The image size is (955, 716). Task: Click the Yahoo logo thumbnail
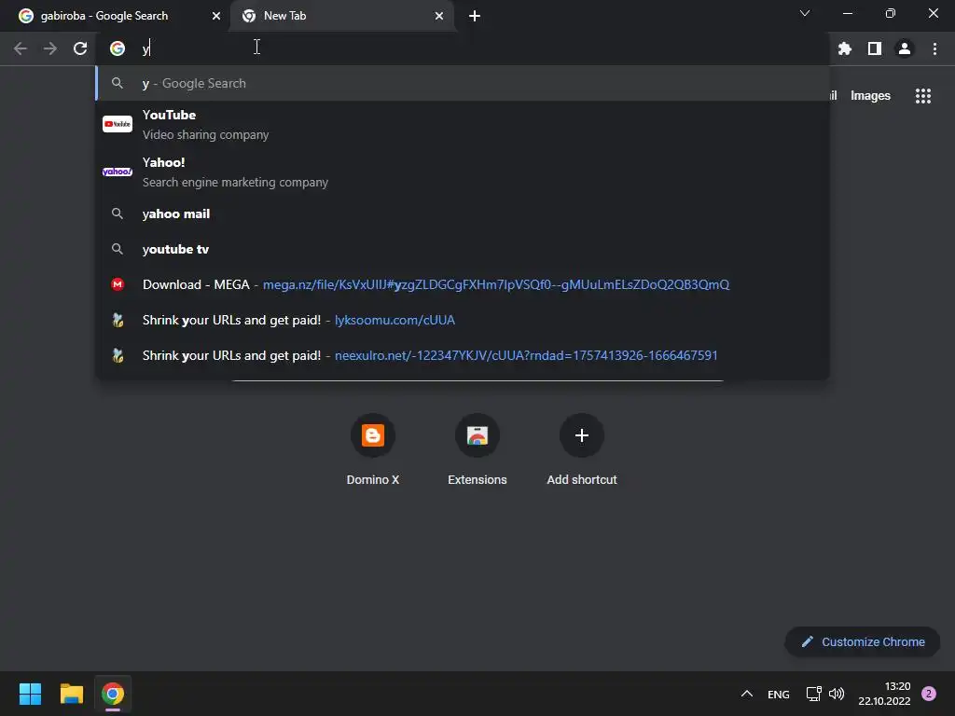click(x=118, y=172)
